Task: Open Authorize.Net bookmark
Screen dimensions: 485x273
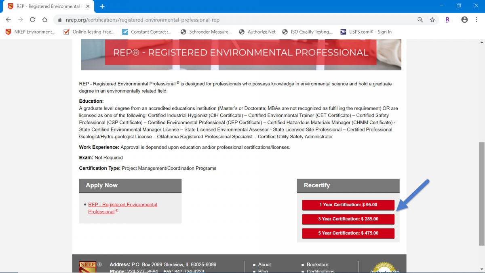Action: coord(257,32)
